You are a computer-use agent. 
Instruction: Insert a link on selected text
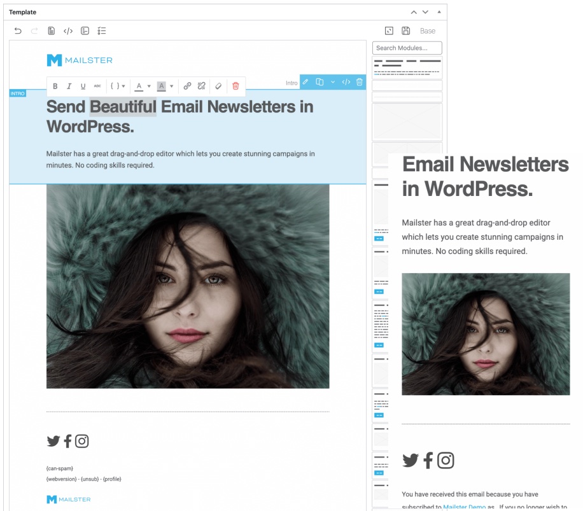pos(187,86)
